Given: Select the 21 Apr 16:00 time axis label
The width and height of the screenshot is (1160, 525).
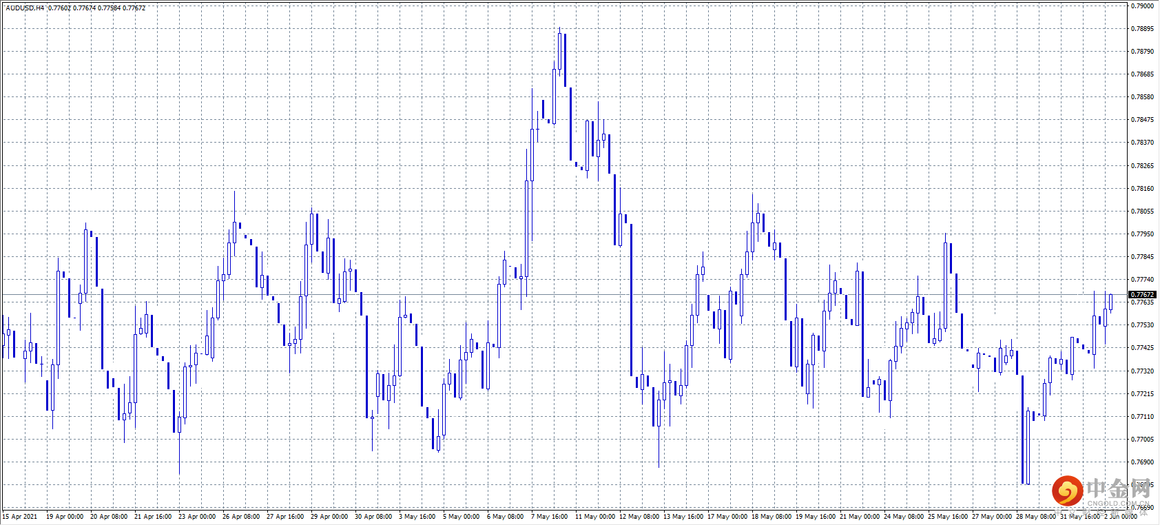Looking at the screenshot, I should (153, 517).
